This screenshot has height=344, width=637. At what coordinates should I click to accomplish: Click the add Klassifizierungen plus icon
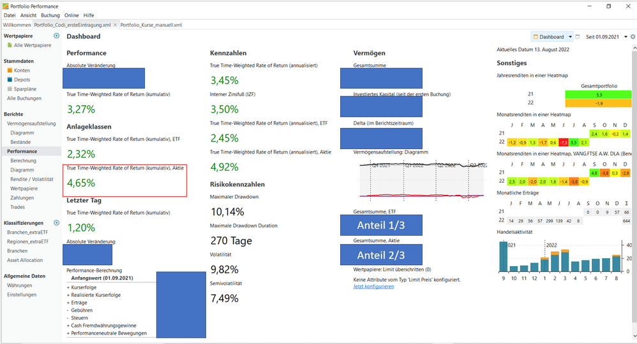[56, 223]
